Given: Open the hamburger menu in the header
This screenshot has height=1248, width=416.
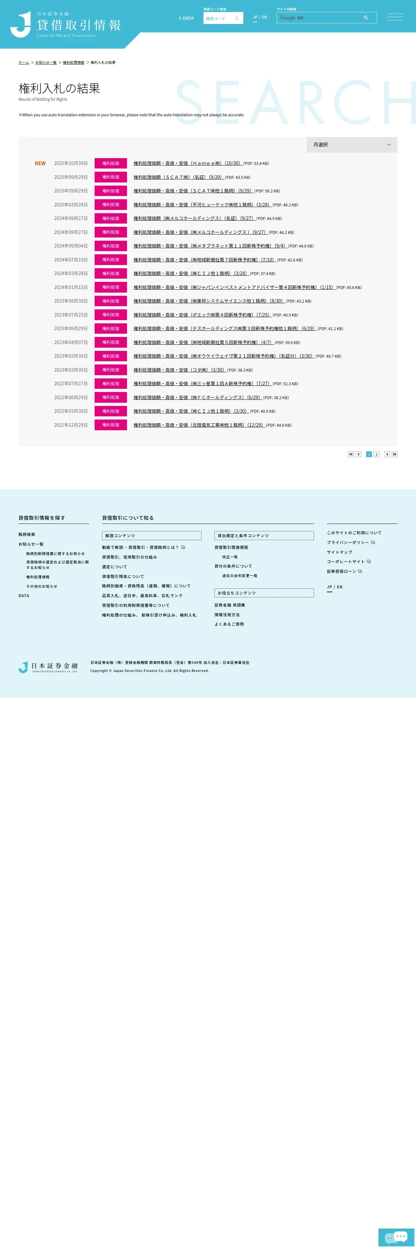Looking at the screenshot, I should (x=395, y=17).
